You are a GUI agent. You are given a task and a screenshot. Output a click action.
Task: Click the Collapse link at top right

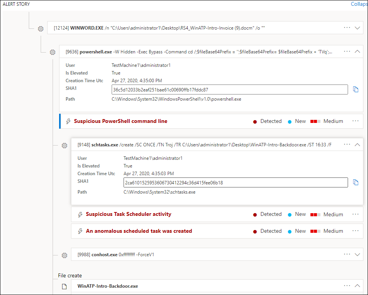coord(359,4)
